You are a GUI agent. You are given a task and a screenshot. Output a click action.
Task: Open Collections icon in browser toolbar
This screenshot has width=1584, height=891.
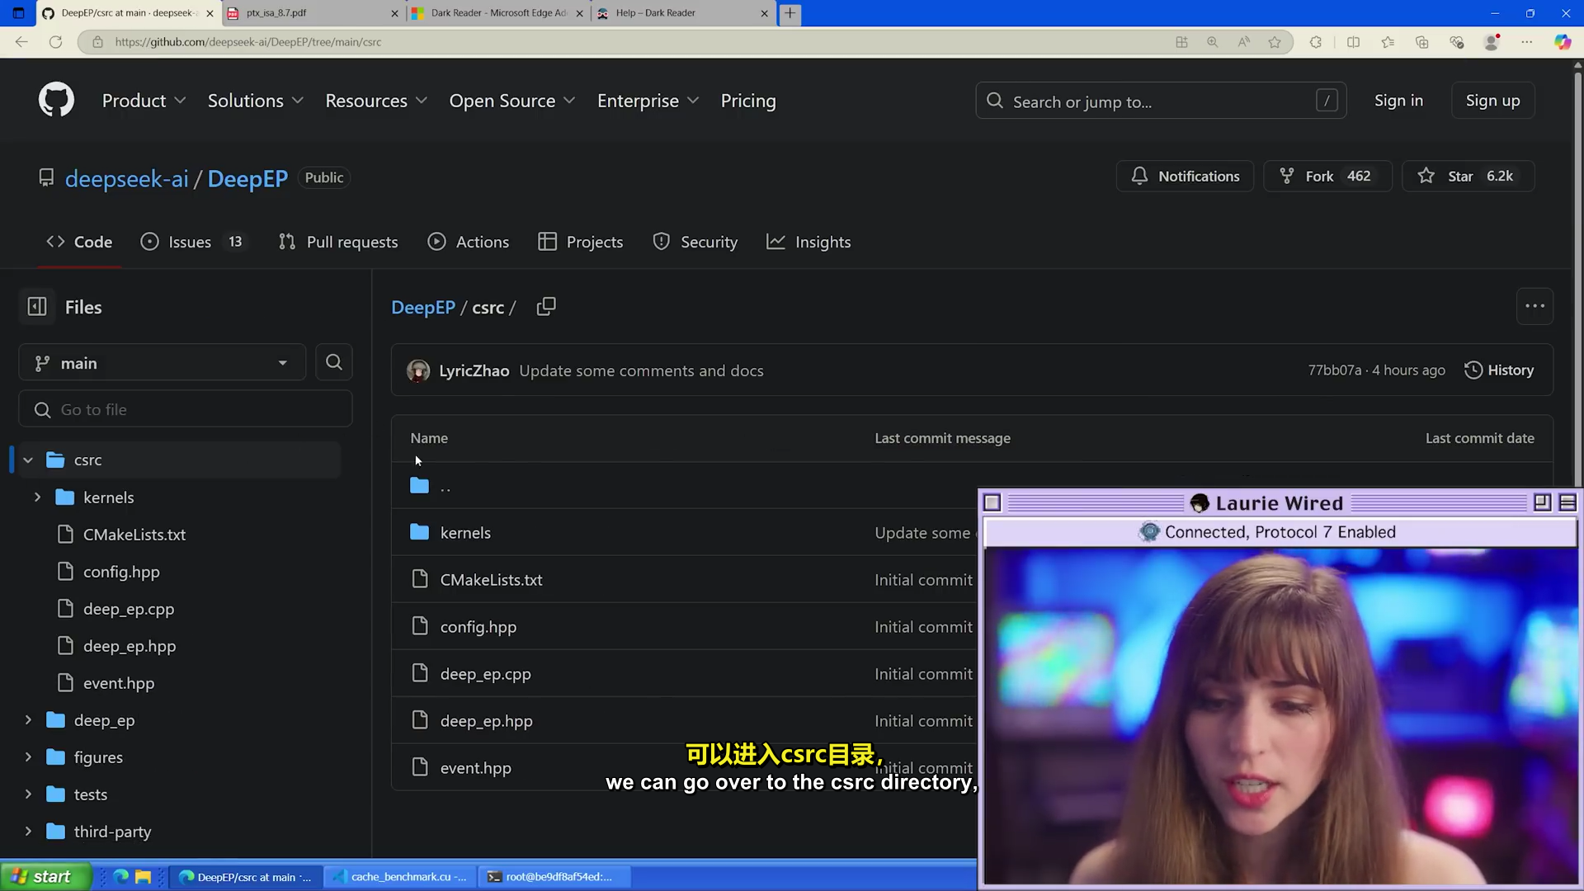coord(1421,42)
